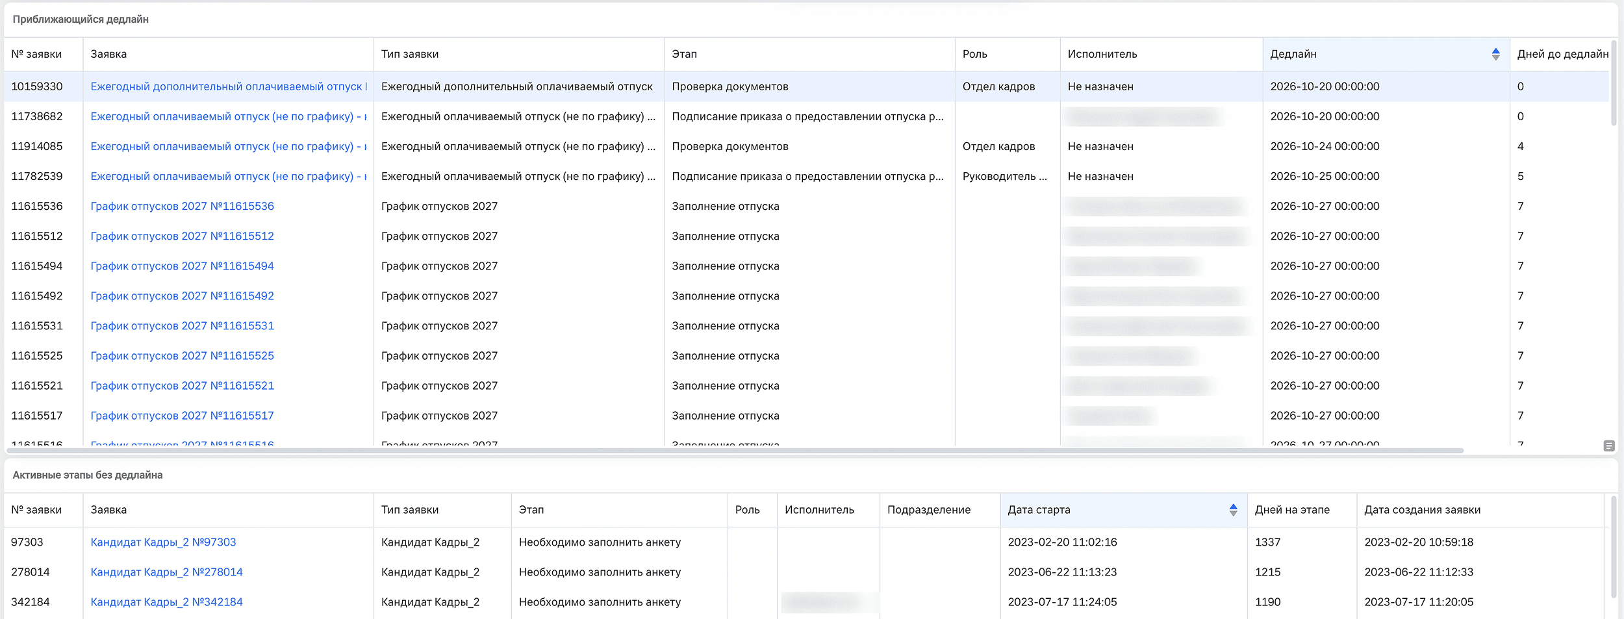Click the Активные этапы без дедлайна section title
This screenshot has width=1624, height=619.
pyautogui.click(x=88, y=475)
